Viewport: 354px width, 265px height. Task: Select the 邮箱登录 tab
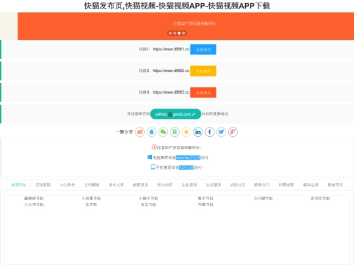click(x=140, y=185)
